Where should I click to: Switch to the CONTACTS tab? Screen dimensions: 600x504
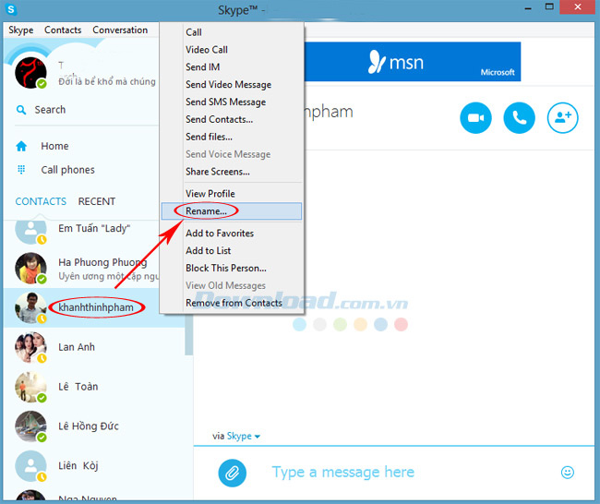pyautogui.click(x=41, y=201)
